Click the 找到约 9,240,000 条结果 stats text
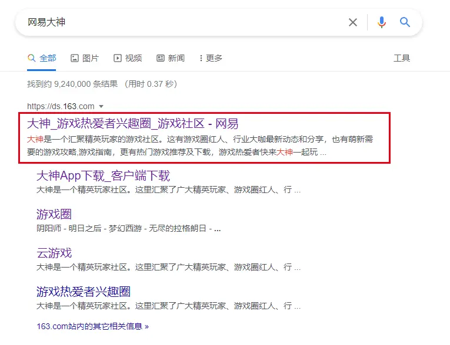Viewport: 450px width, 345px height. (72, 84)
